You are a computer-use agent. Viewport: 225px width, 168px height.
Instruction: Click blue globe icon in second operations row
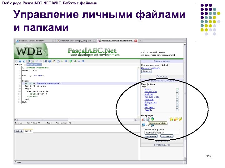[143, 124]
